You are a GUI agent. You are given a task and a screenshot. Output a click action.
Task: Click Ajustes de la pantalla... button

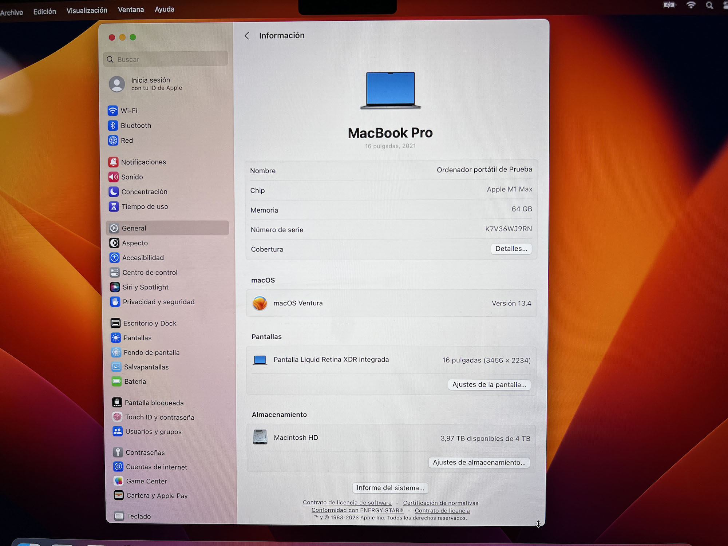click(x=489, y=385)
